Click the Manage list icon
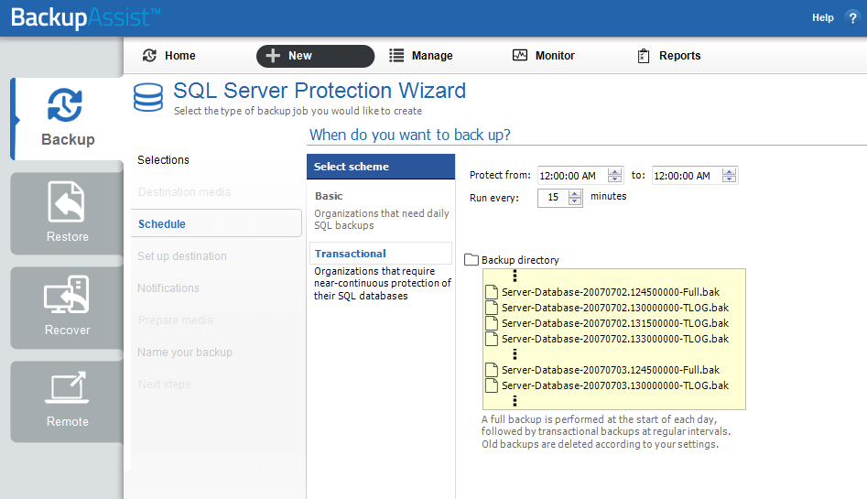This screenshot has width=867, height=499. tap(396, 55)
